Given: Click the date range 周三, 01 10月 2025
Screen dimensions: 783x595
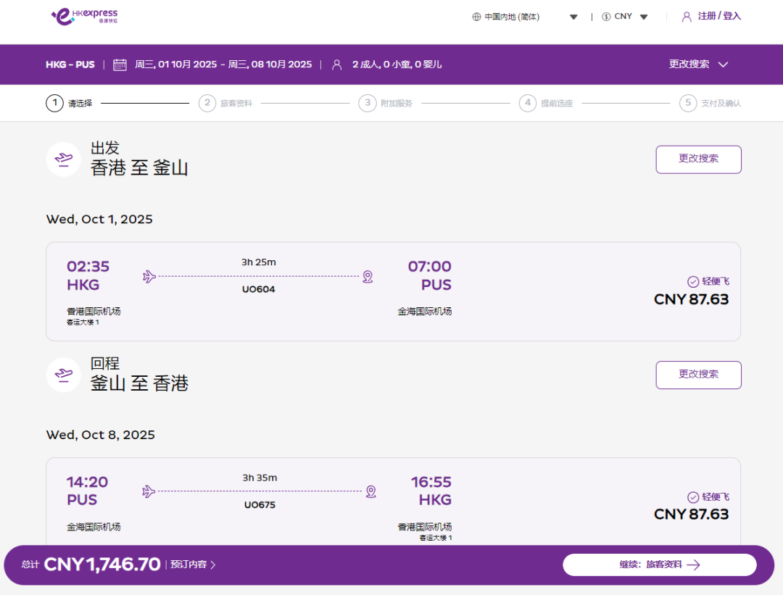Looking at the screenshot, I should pyautogui.click(x=223, y=65).
